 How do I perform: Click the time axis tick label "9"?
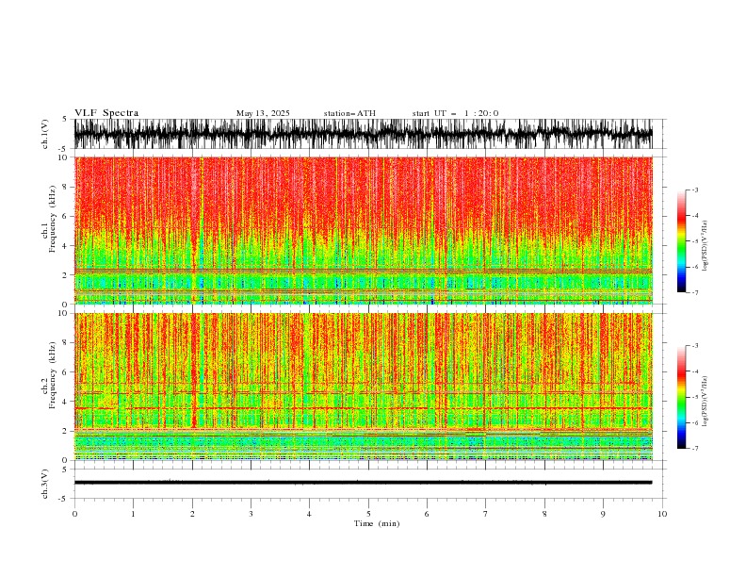point(603,514)
